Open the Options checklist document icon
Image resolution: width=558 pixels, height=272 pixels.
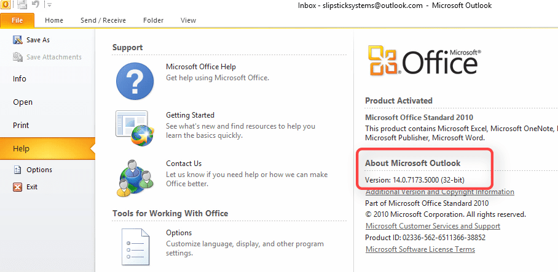pos(135,247)
